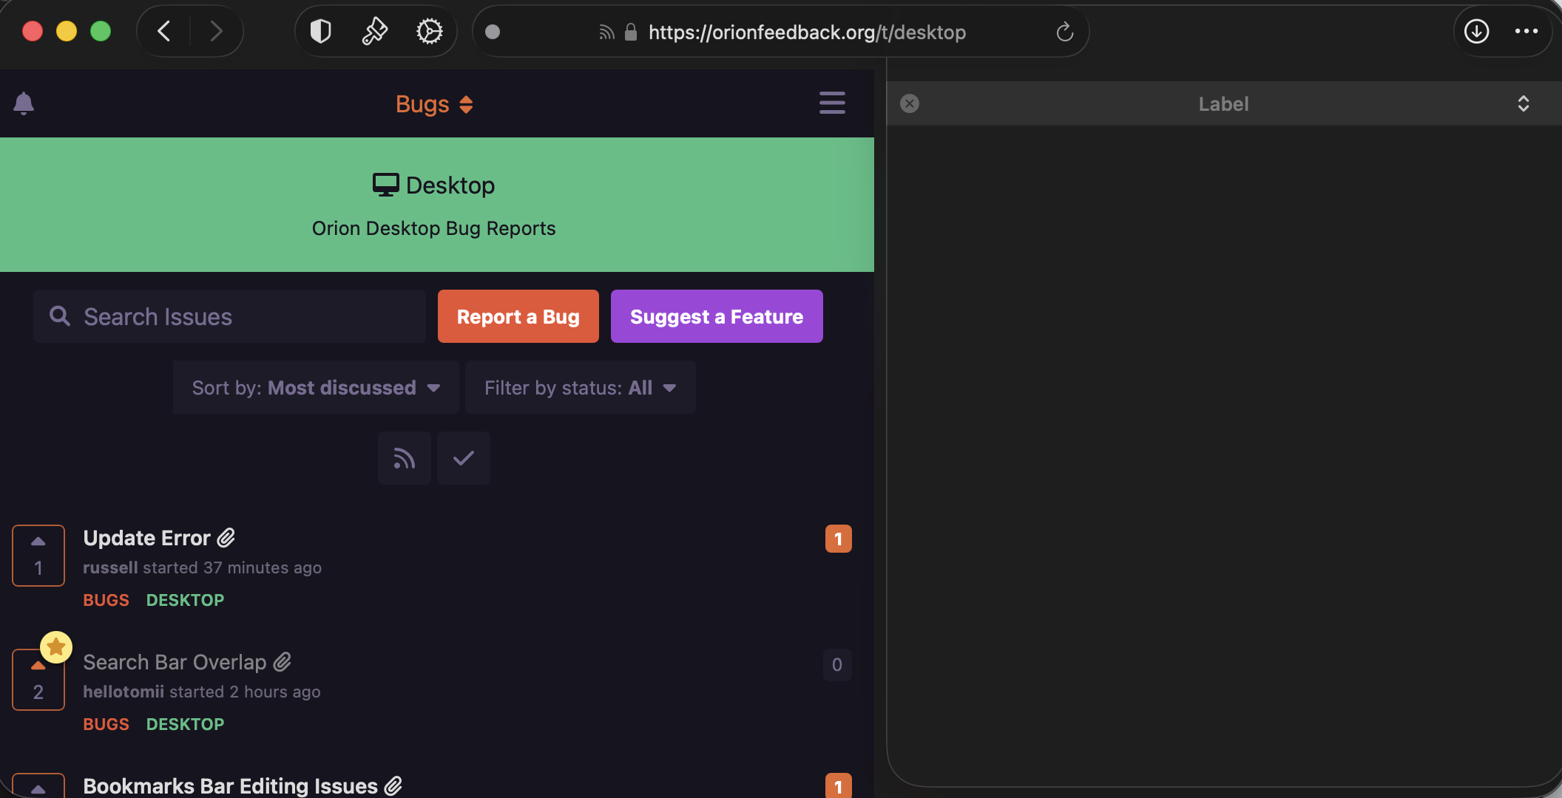Click the paintbrush tool icon in toolbar
1562x798 pixels.
click(x=374, y=32)
